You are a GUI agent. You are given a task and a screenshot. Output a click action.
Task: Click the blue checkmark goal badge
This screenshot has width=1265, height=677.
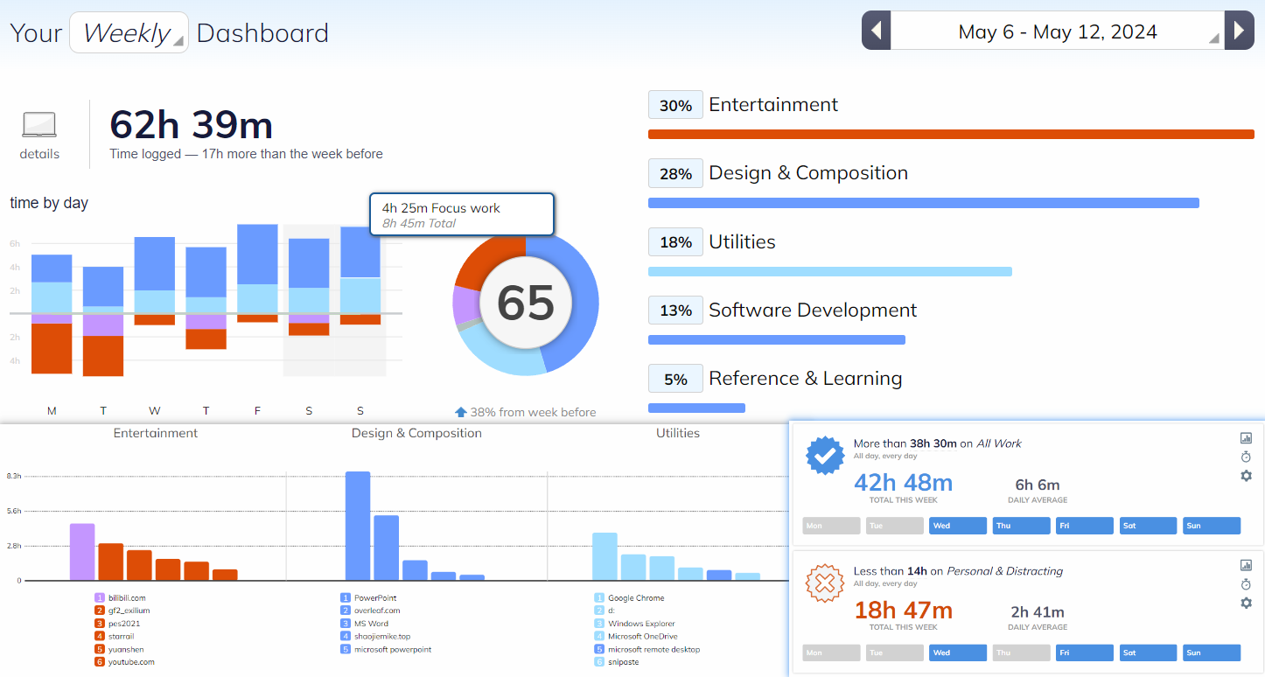click(x=824, y=457)
